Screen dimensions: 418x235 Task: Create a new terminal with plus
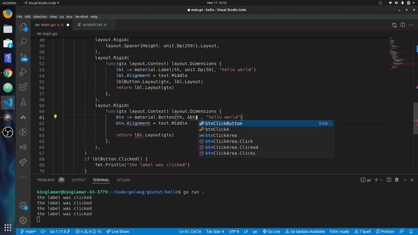point(376,180)
